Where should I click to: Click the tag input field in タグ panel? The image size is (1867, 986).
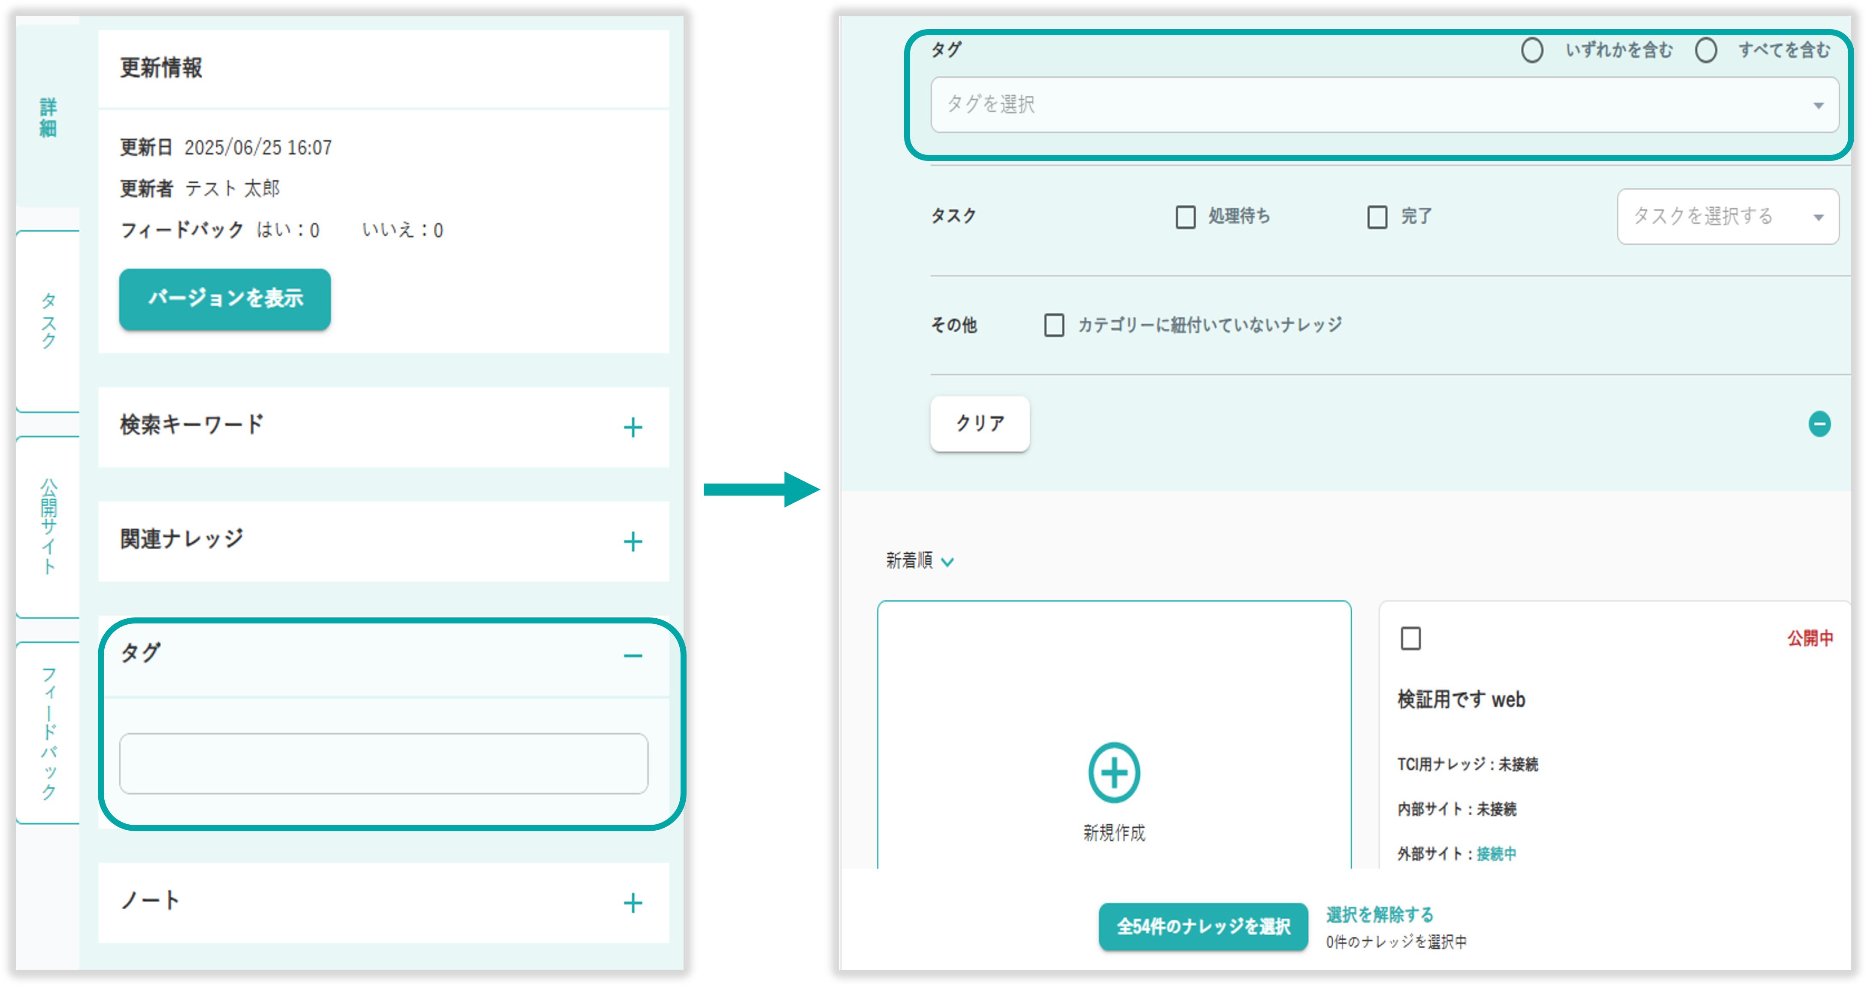tap(384, 764)
